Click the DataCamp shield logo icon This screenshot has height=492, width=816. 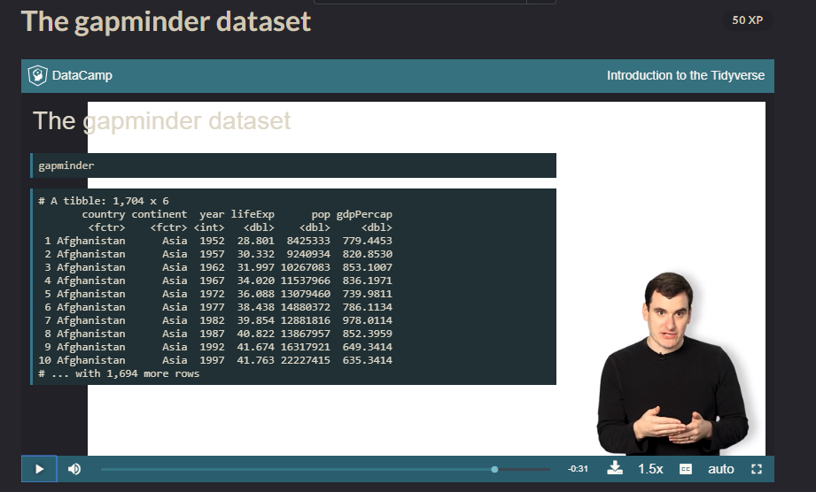coord(37,76)
